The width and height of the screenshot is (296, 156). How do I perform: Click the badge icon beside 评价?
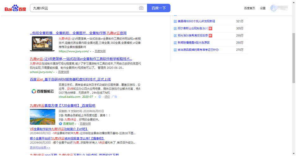click(x=100, y=97)
